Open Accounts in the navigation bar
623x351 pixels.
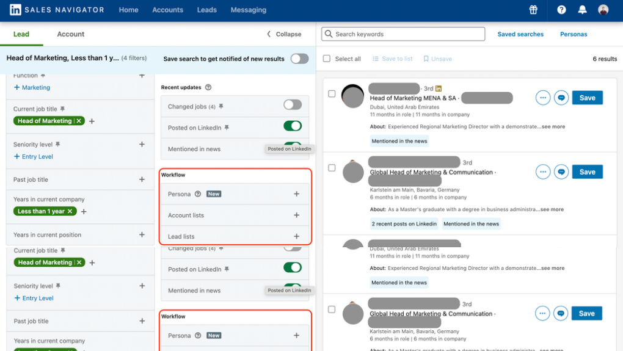[168, 10]
